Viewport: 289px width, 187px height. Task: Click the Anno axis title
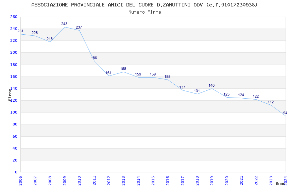click(x=280, y=184)
